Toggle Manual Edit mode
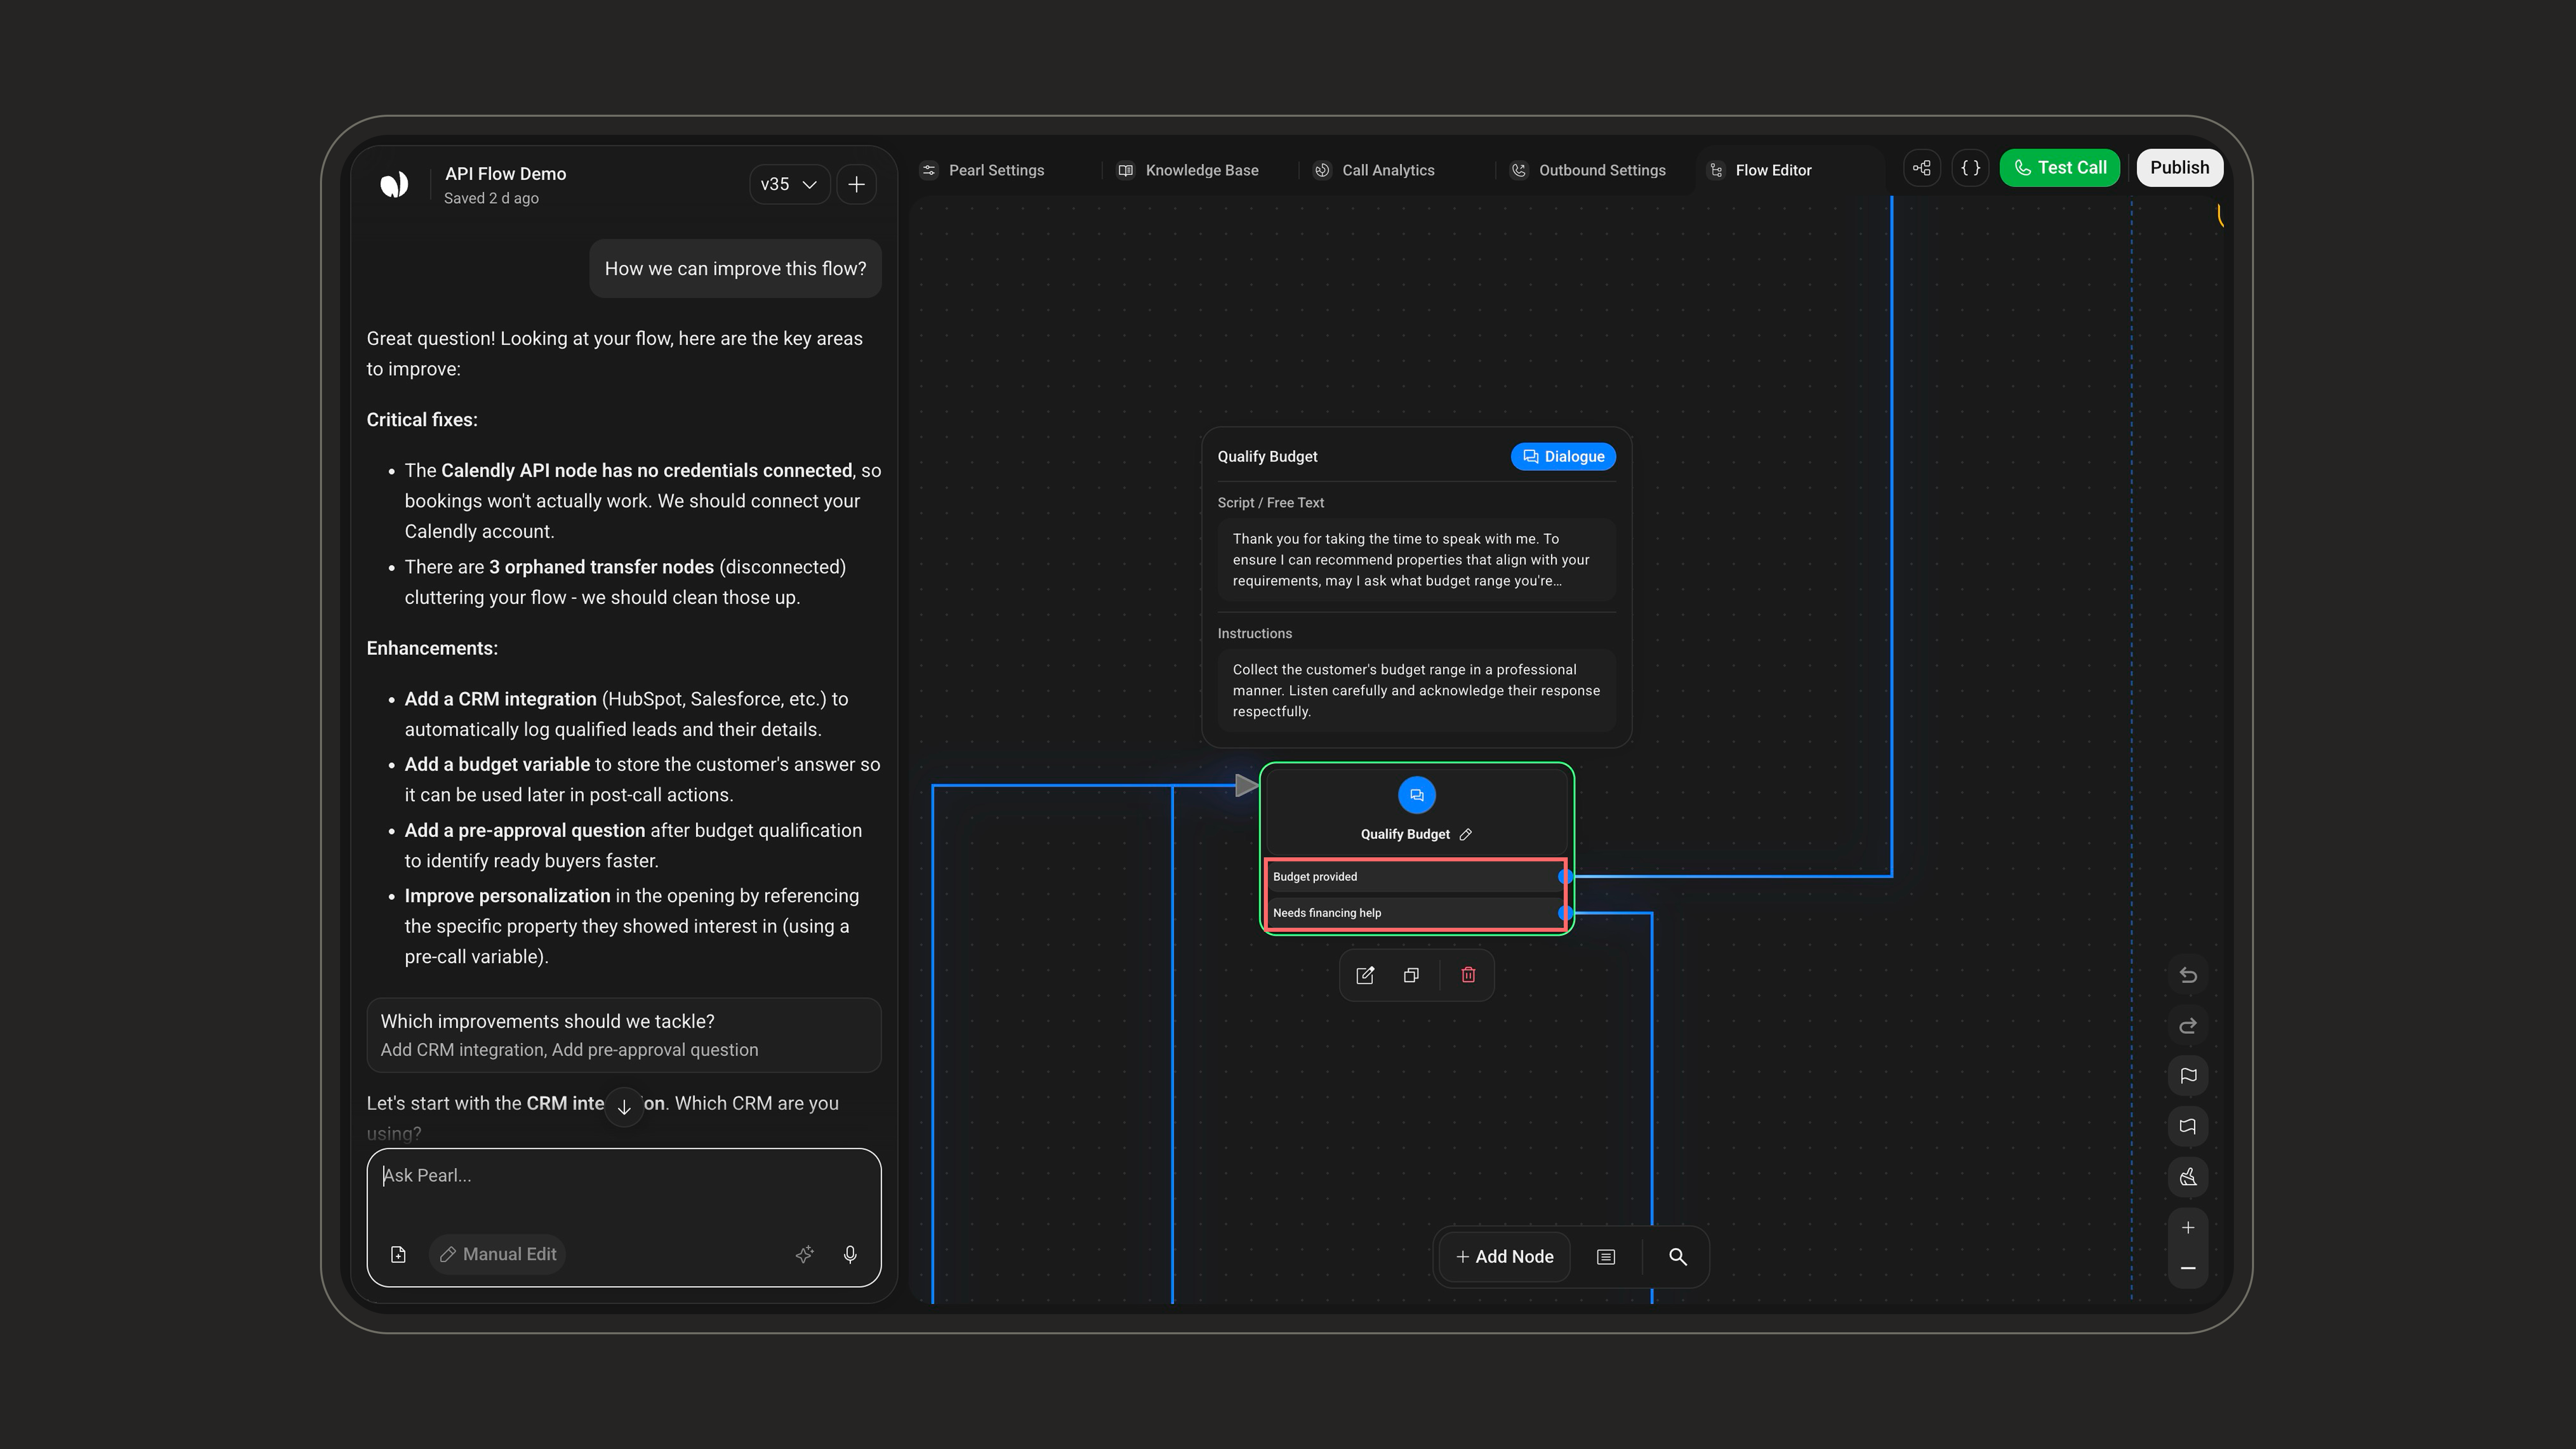This screenshot has height=1449, width=2576. [498, 1254]
